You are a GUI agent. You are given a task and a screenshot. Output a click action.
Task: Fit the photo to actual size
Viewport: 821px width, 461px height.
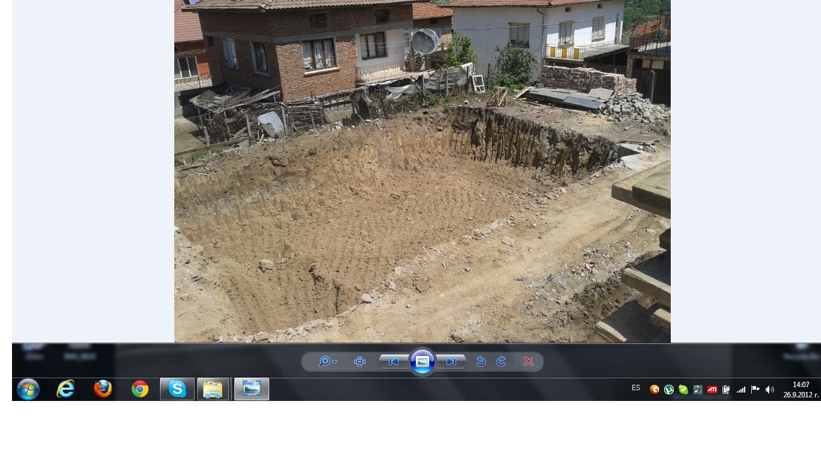pyautogui.click(x=359, y=361)
